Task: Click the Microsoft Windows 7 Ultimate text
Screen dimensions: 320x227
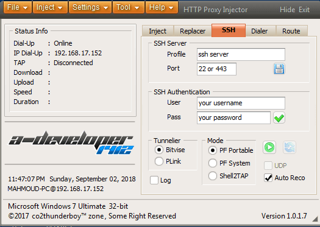Action: pos(68,206)
